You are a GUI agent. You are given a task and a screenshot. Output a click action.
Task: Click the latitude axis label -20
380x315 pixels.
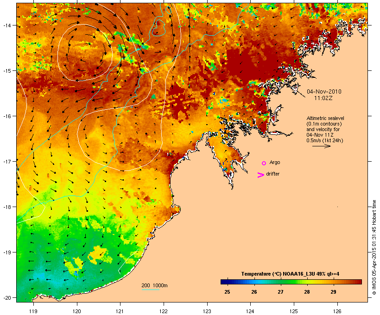point(7,298)
